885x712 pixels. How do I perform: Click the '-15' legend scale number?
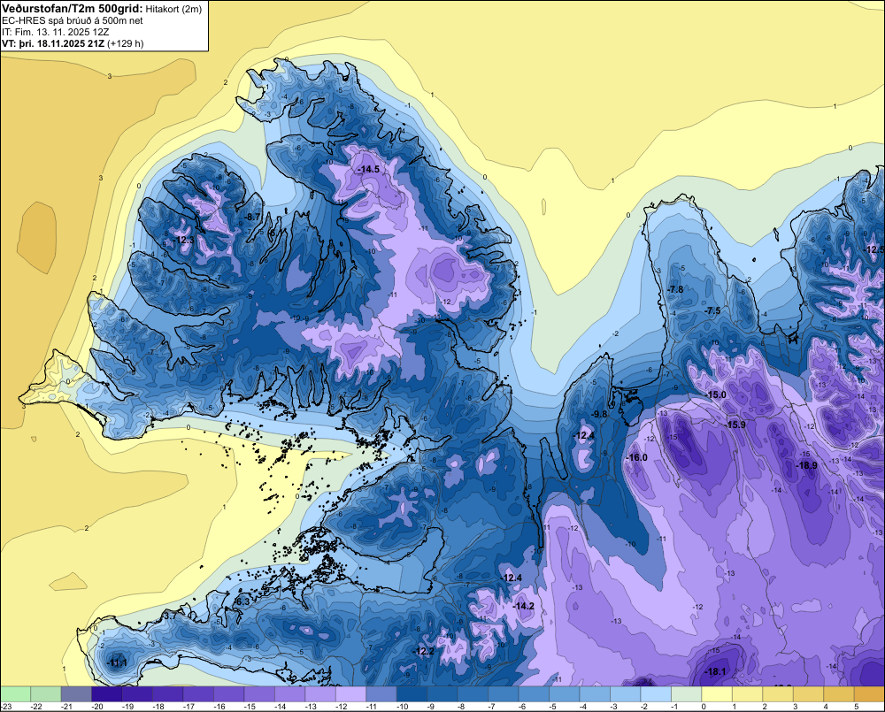tap(250, 707)
